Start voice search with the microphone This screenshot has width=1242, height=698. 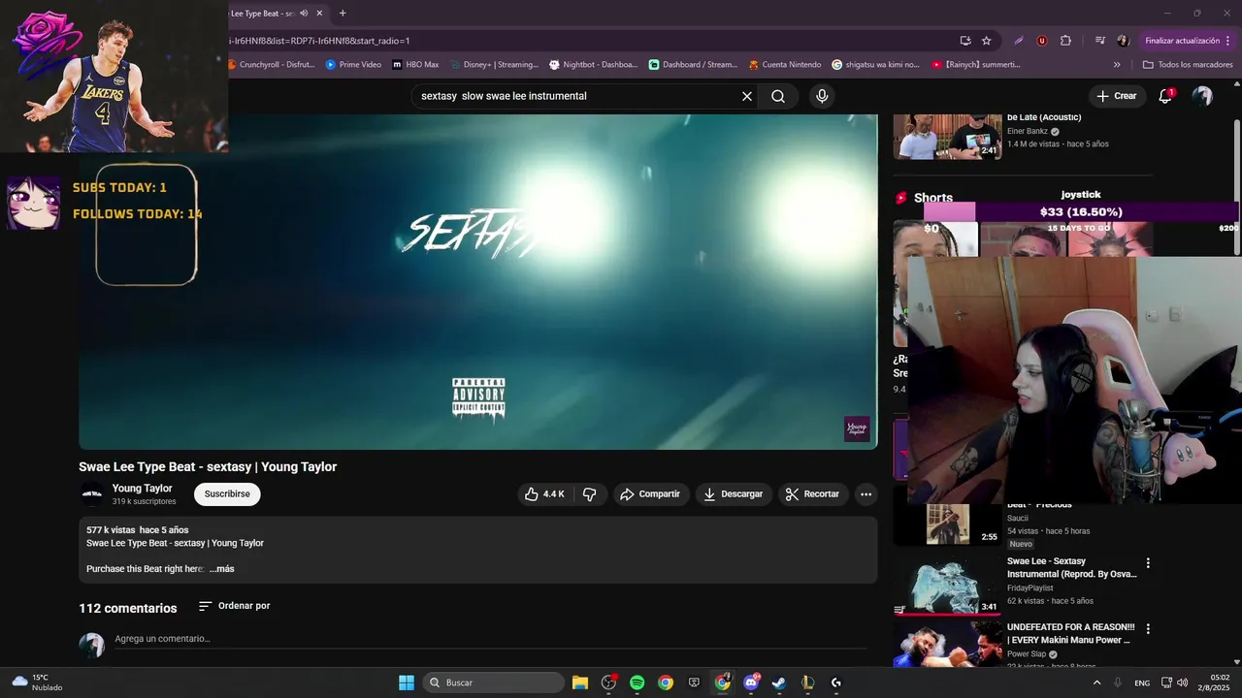(x=822, y=96)
